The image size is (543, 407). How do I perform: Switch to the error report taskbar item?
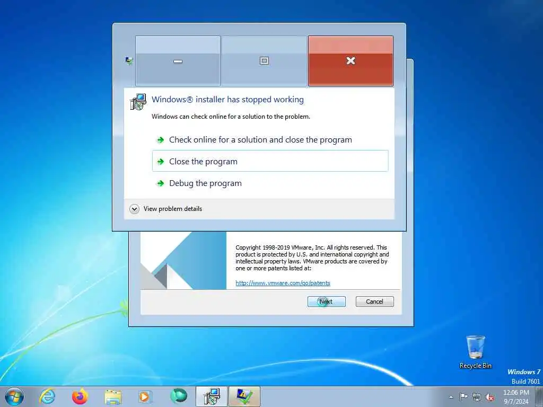pyautogui.click(x=244, y=396)
